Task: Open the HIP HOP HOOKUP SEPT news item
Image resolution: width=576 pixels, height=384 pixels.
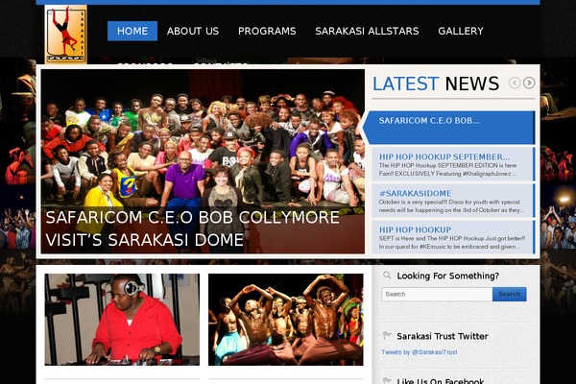Action: coord(453,237)
